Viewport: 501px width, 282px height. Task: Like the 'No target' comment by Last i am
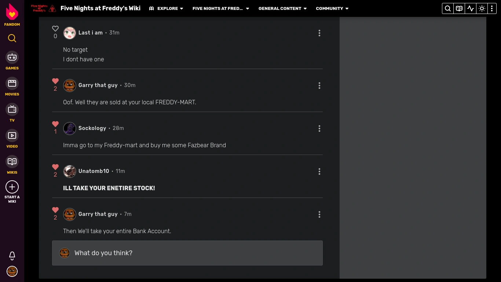[x=55, y=29]
